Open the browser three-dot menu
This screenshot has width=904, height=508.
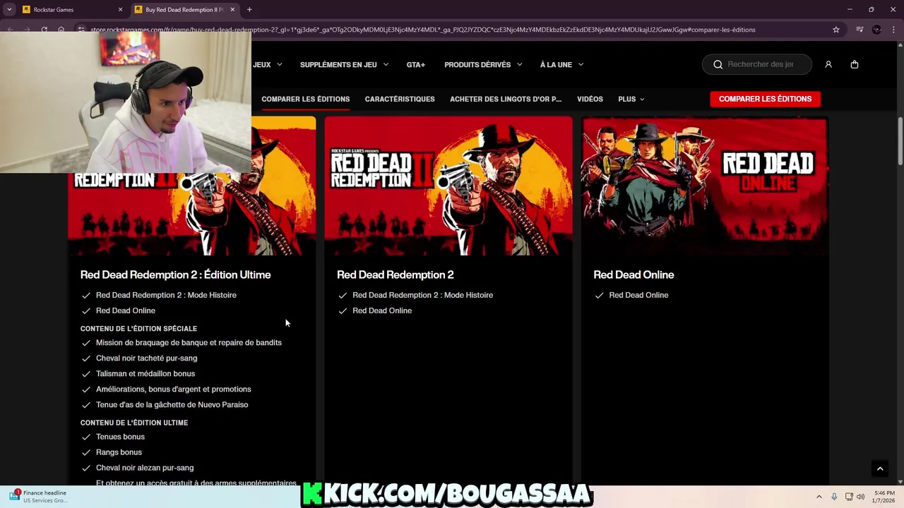tap(893, 30)
